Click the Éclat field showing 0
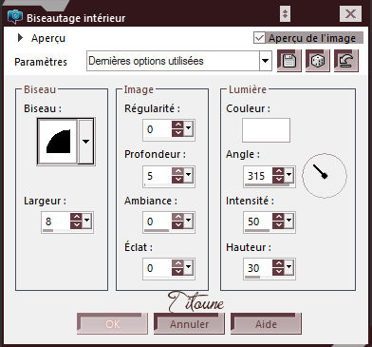The height and width of the screenshot is (347, 372). [x=158, y=267]
